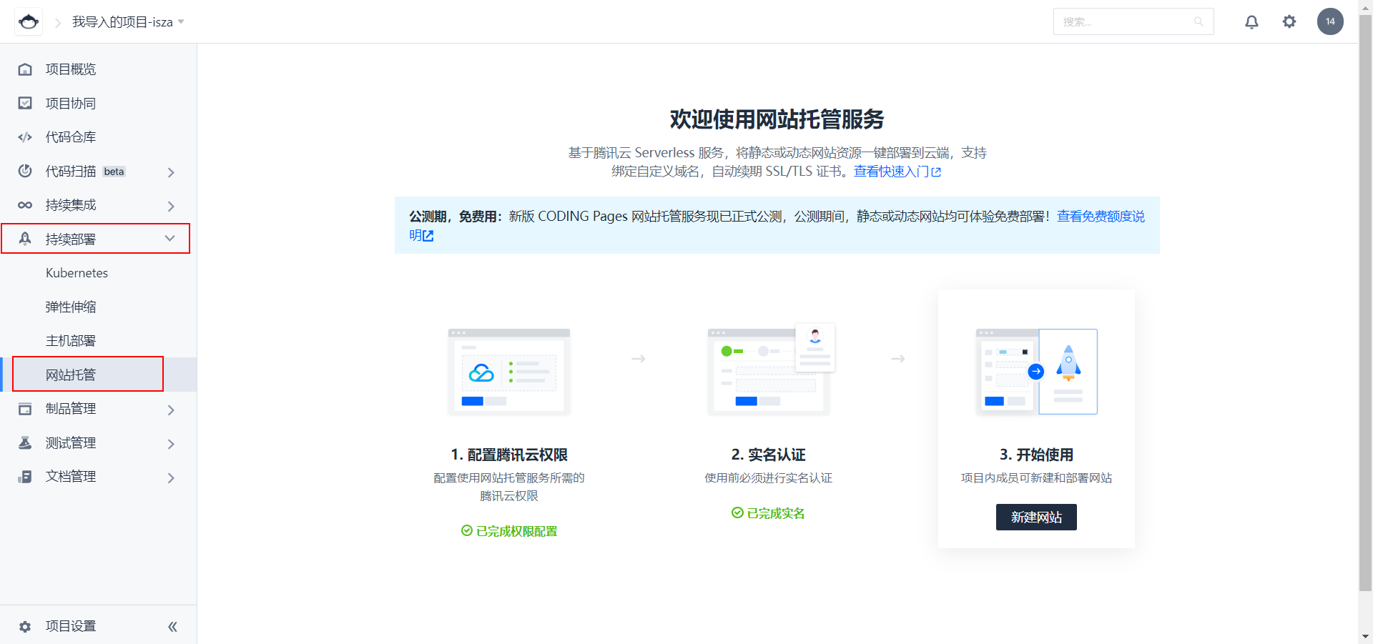Click the 文档管理 document icon
The height and width of the screenshot is (644, 1373).
(x=25, y=477)
